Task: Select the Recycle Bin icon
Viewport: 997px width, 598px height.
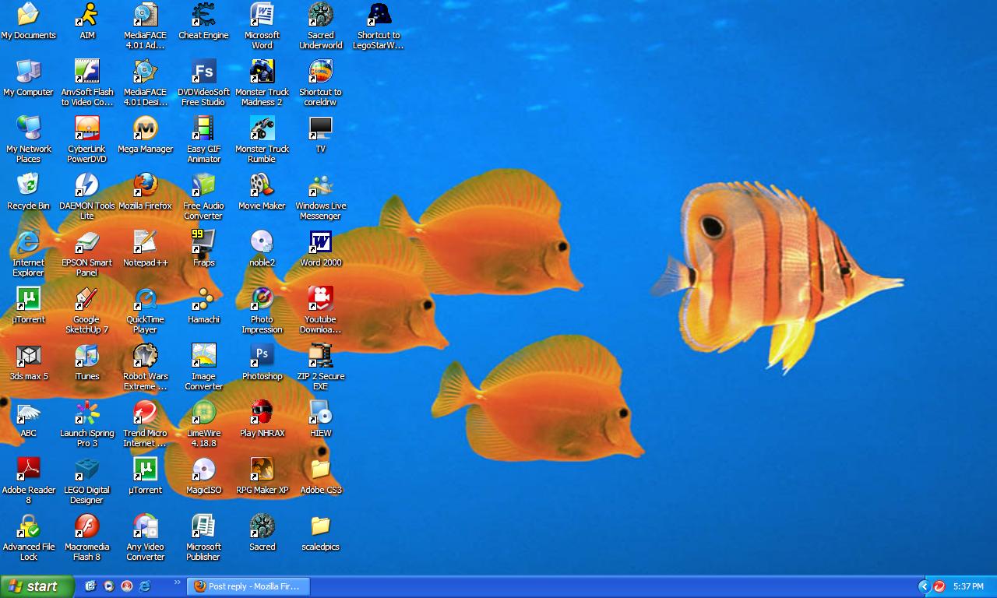Action: click(x=28, y=186)
